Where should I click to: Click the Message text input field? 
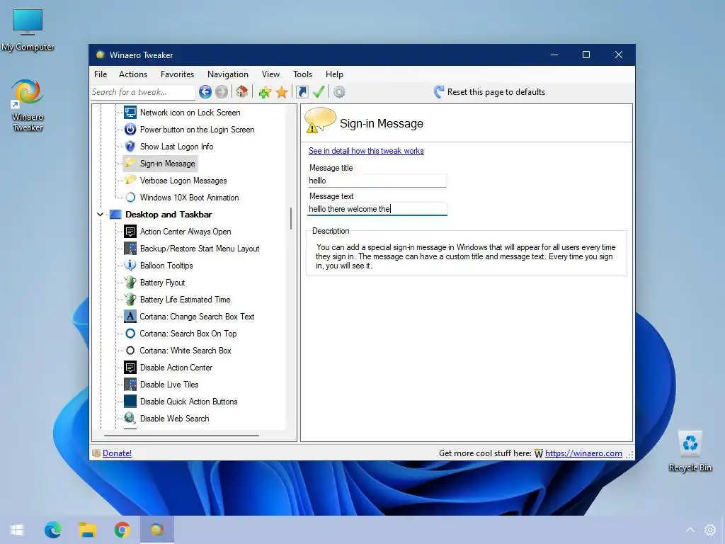377,209
